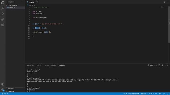This screenshot has width=170, height=95.
Task: Split the editor to the right
Action: (164, 2)
